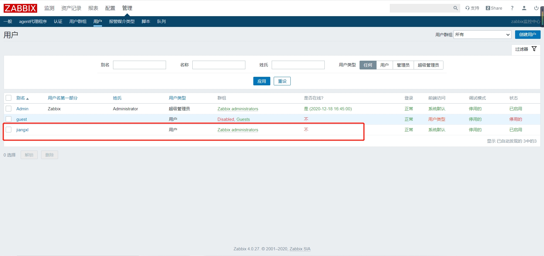Go to the 认证 submenu tab

[58, 22]
